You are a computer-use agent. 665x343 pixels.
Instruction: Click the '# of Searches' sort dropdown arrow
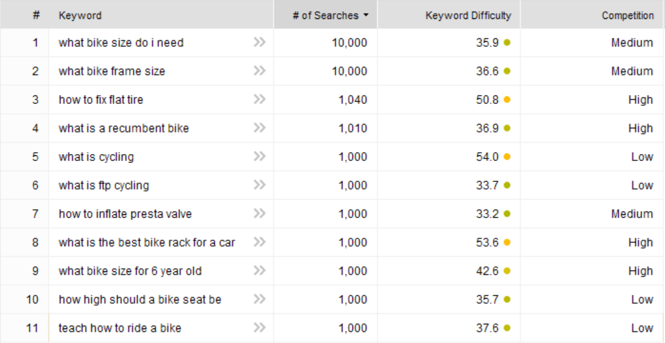[365, 15]
